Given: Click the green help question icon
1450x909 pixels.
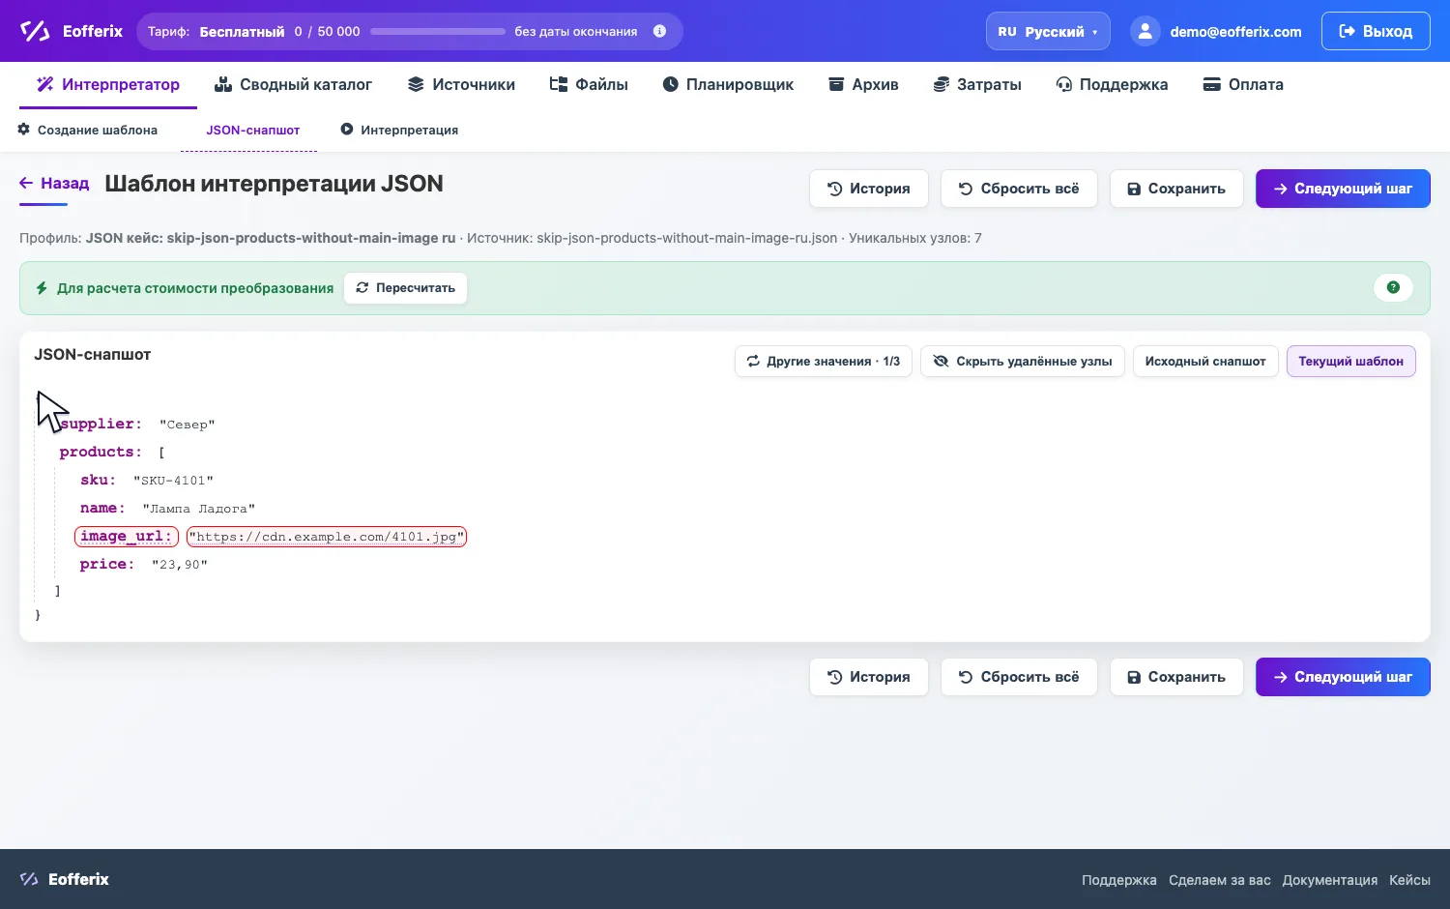Looking at the screenshot, I should point(1393,287).
